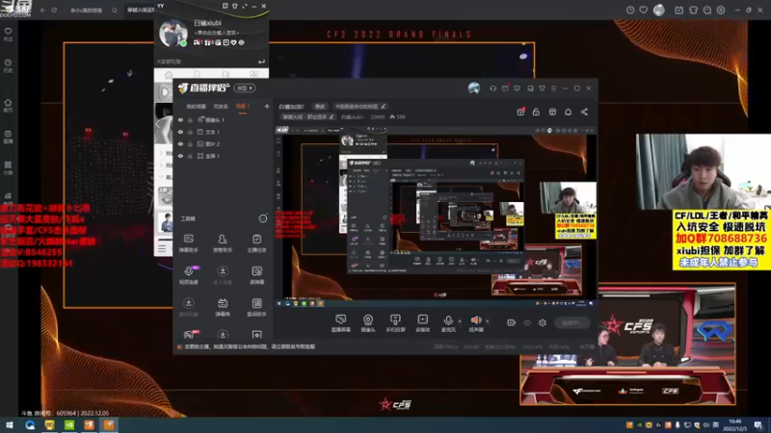Expand speaker device dropdown arrow

click(488, 321)
